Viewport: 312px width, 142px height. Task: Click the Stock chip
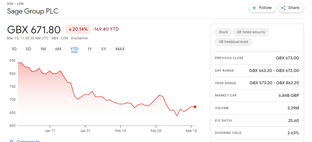(x=223, y=32)
